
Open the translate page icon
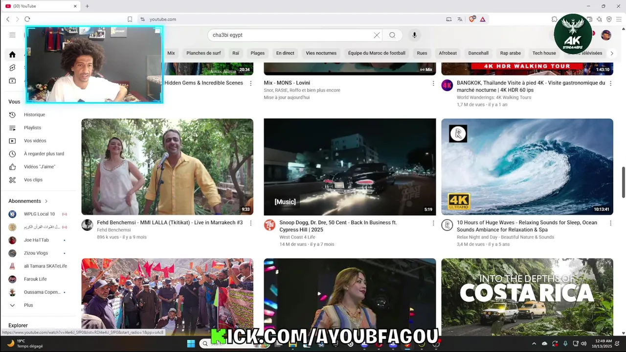point(460,19)
